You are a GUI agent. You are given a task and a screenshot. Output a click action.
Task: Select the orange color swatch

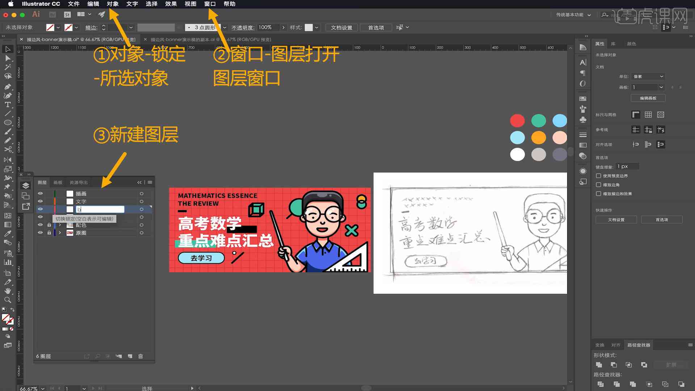pos(538,138)
